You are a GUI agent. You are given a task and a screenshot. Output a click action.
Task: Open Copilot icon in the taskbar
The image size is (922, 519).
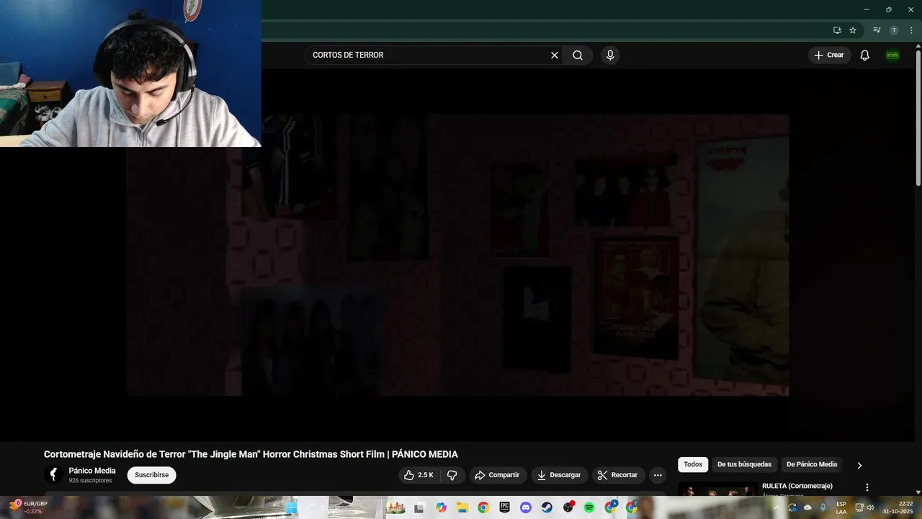[x=442, y=507]
